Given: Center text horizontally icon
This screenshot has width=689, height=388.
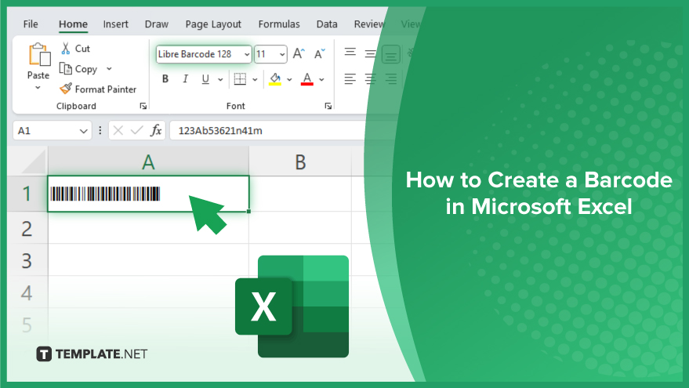Looking at the screenshot, I should (371, 79).
